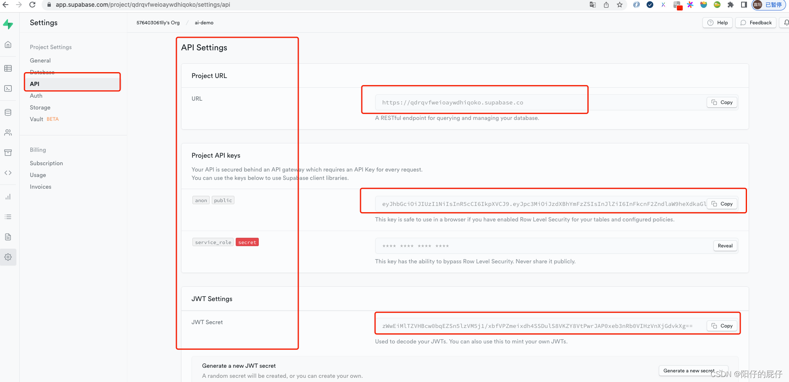789x382 pixels.
Task: Click the service_role tag label
Action: tap(213, 242)
